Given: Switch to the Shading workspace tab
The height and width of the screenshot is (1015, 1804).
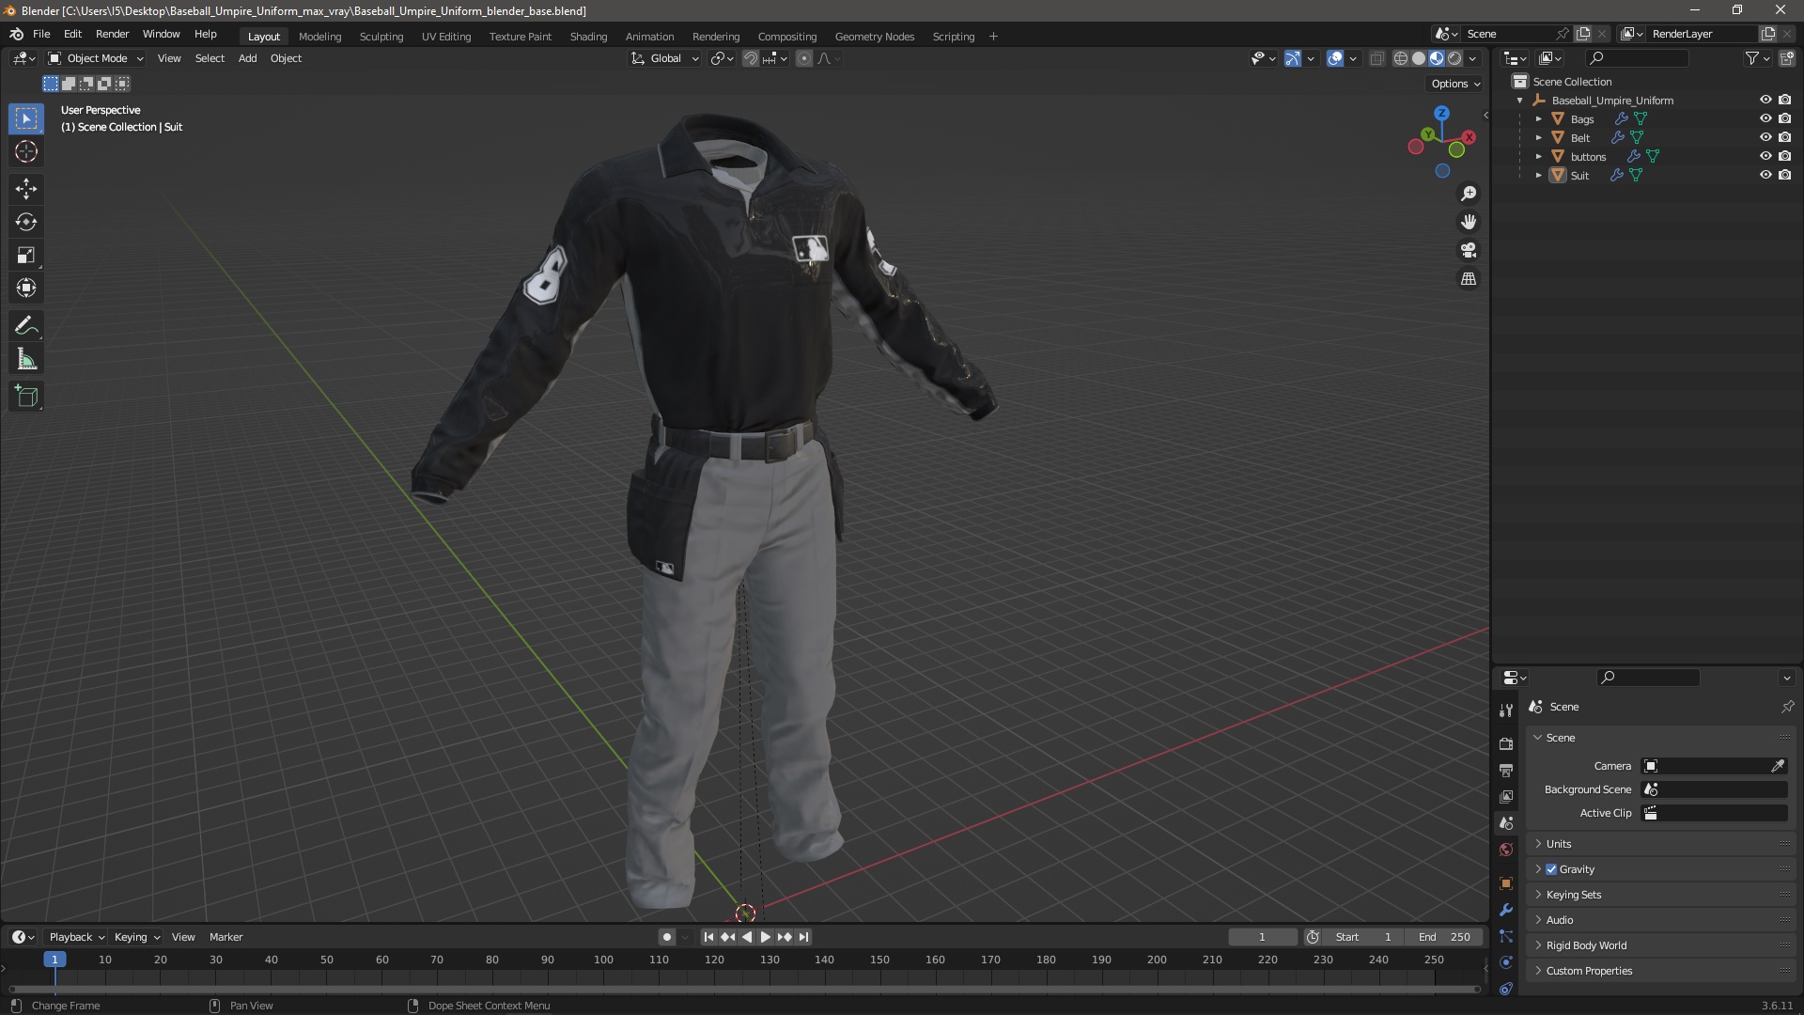Looking at the screenshot, I should click(x=588, y=37).
